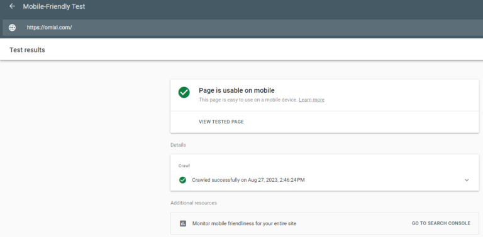
Task: Click the green checkmark next to Page is usable
Action: click(x=184, y=92)
